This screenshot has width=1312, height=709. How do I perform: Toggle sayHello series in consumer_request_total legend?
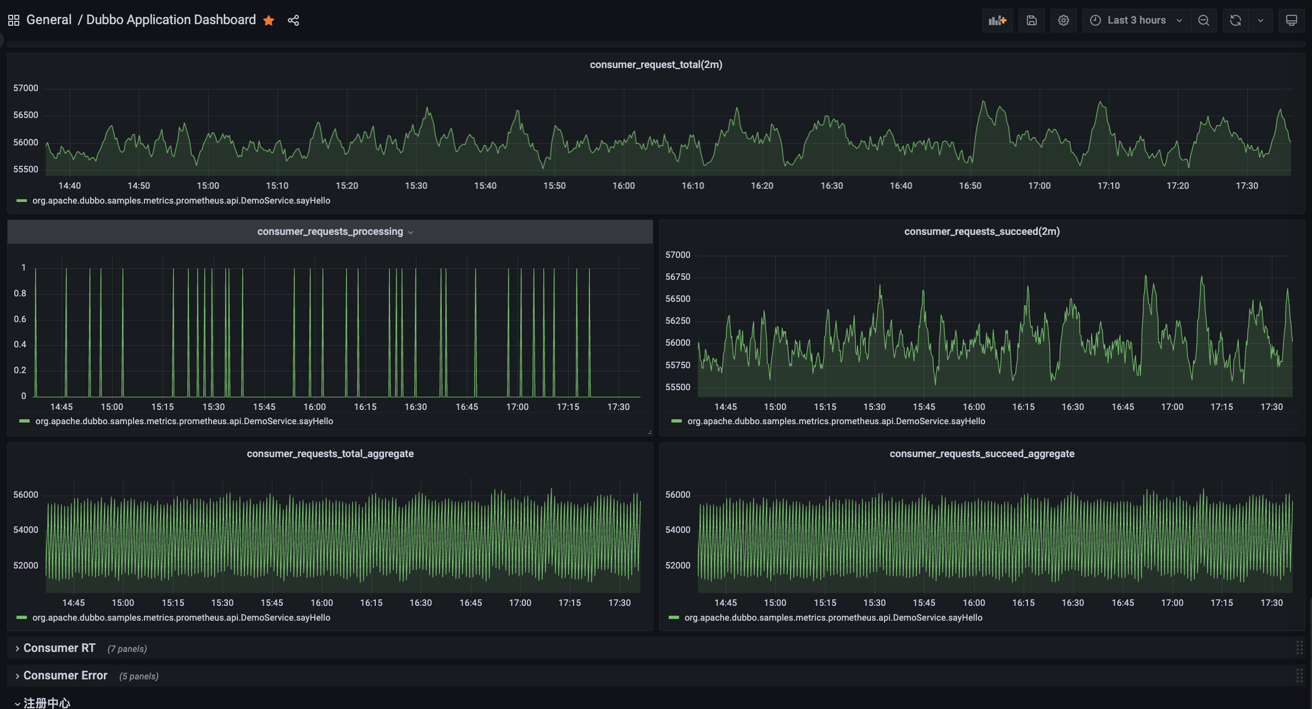coord(181,200)
